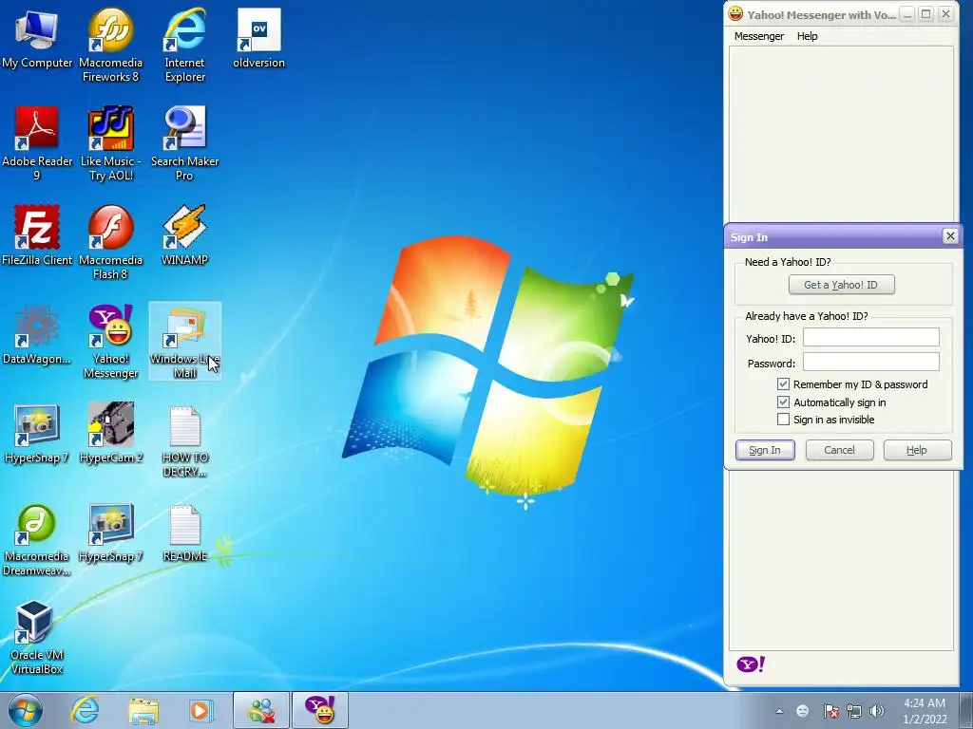The height and width of the screenshot is (729, 973).
Task: Open My Computer desktop icon
Action: tap(37, 38)
